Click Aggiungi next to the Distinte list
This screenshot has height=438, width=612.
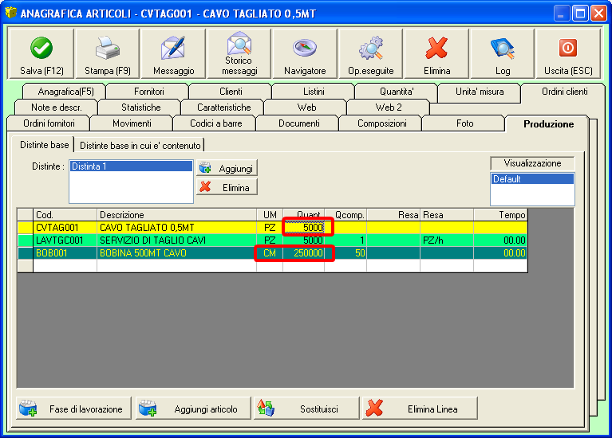(227, 169)
